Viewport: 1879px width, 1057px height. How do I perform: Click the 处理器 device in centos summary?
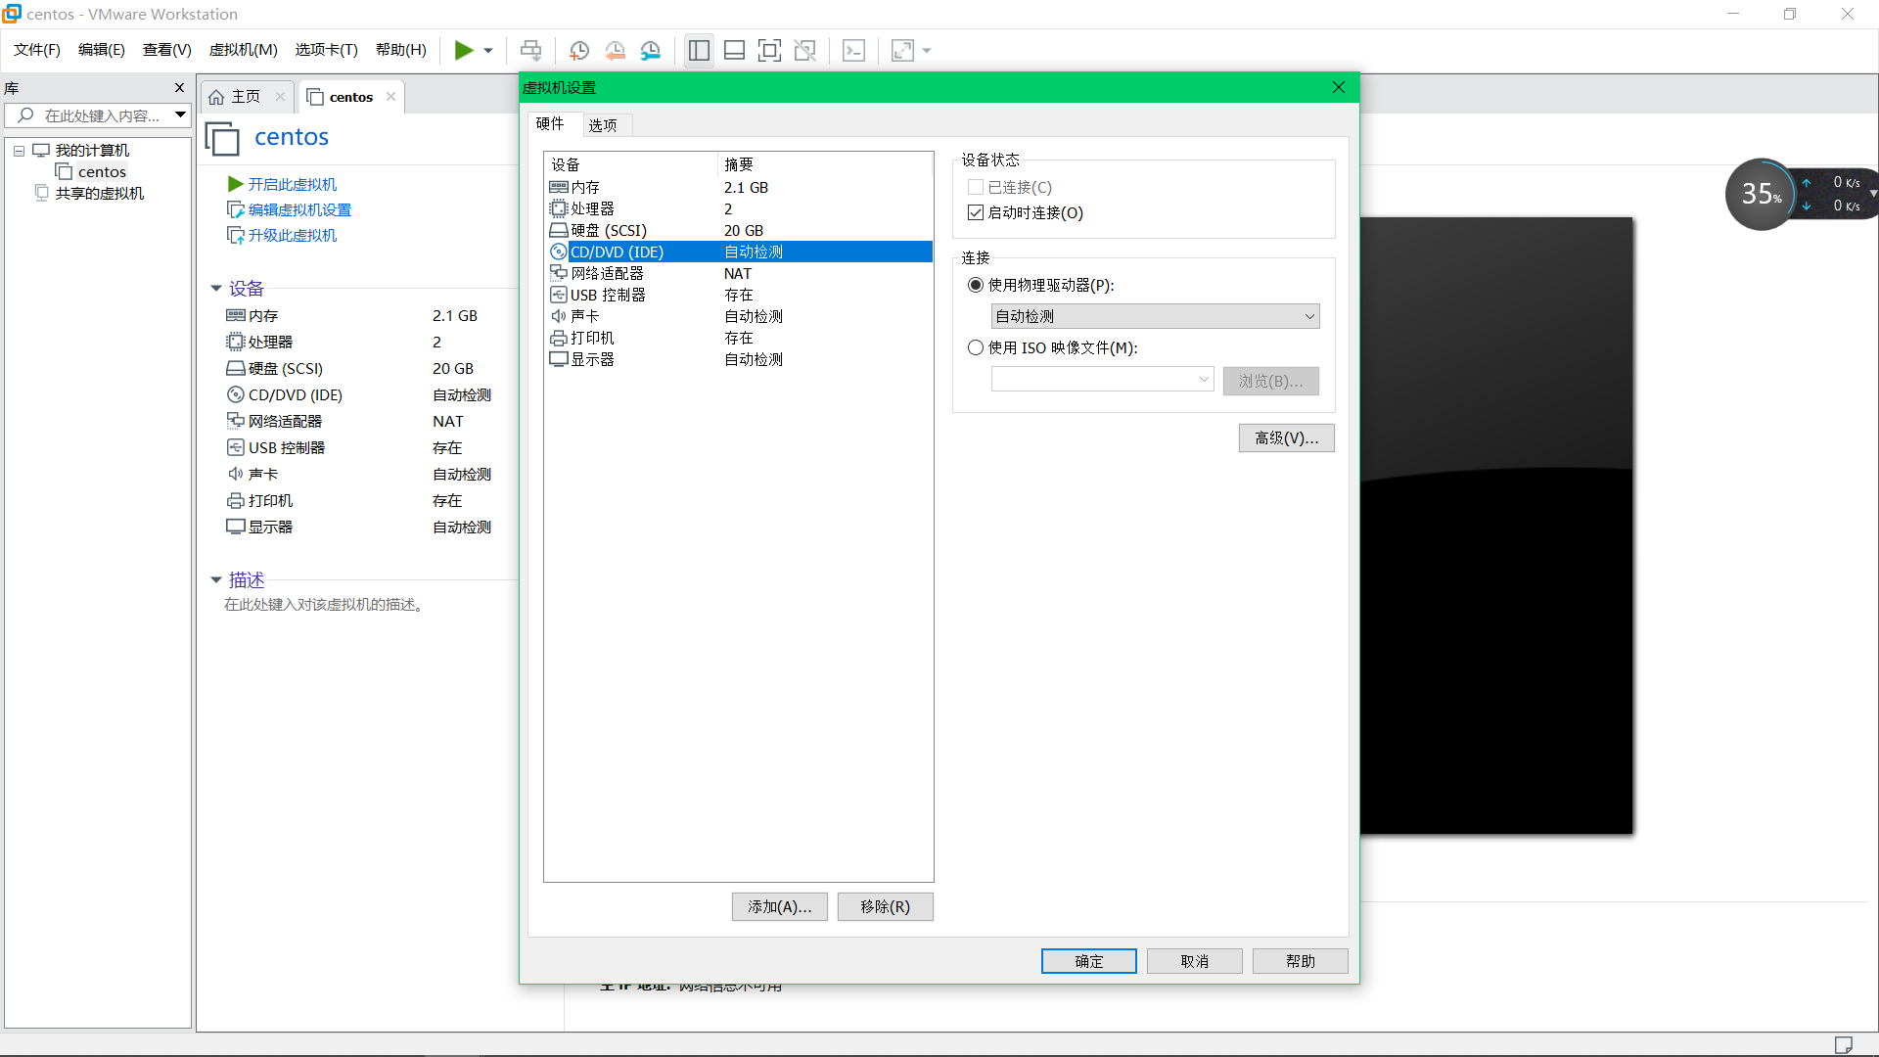point(270,343)
